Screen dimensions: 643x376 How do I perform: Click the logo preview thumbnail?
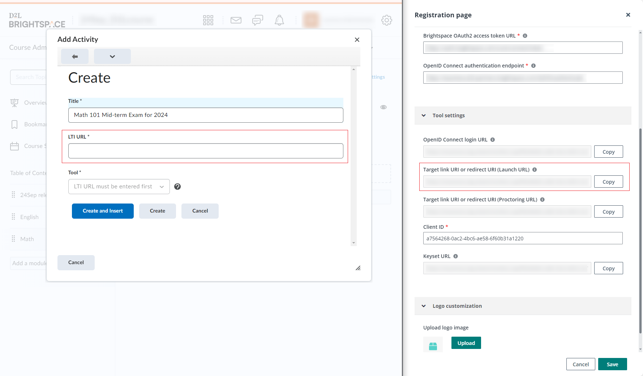click(433, 345)
